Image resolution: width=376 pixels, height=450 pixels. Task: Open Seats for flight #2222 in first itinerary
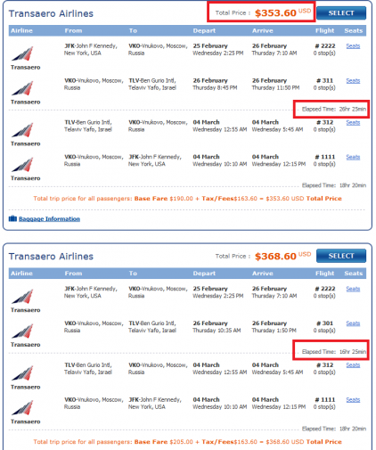point(353,46)
